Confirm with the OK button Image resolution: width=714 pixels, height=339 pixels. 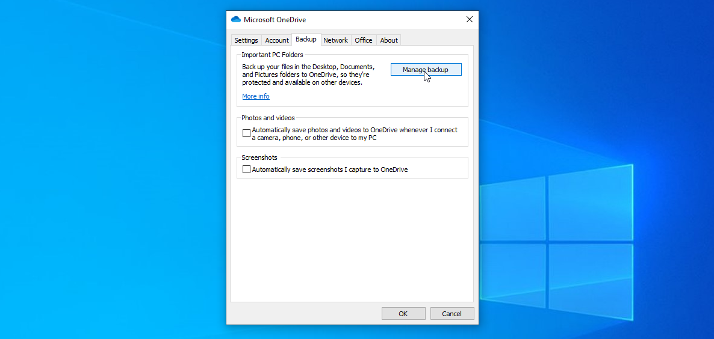coord(403,314)
